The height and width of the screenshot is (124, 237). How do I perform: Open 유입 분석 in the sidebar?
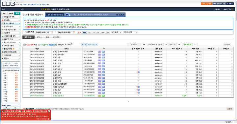click(x=11, y=33)
